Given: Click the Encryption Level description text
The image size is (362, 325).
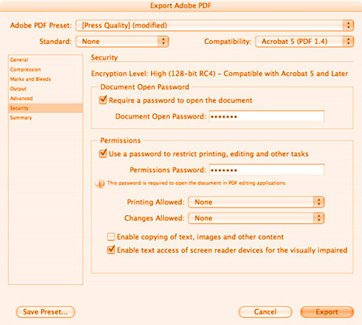Looking at the screenshot, I should 220,74.
